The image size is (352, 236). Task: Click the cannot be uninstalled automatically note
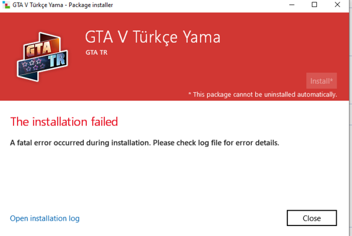pos(262,94)
